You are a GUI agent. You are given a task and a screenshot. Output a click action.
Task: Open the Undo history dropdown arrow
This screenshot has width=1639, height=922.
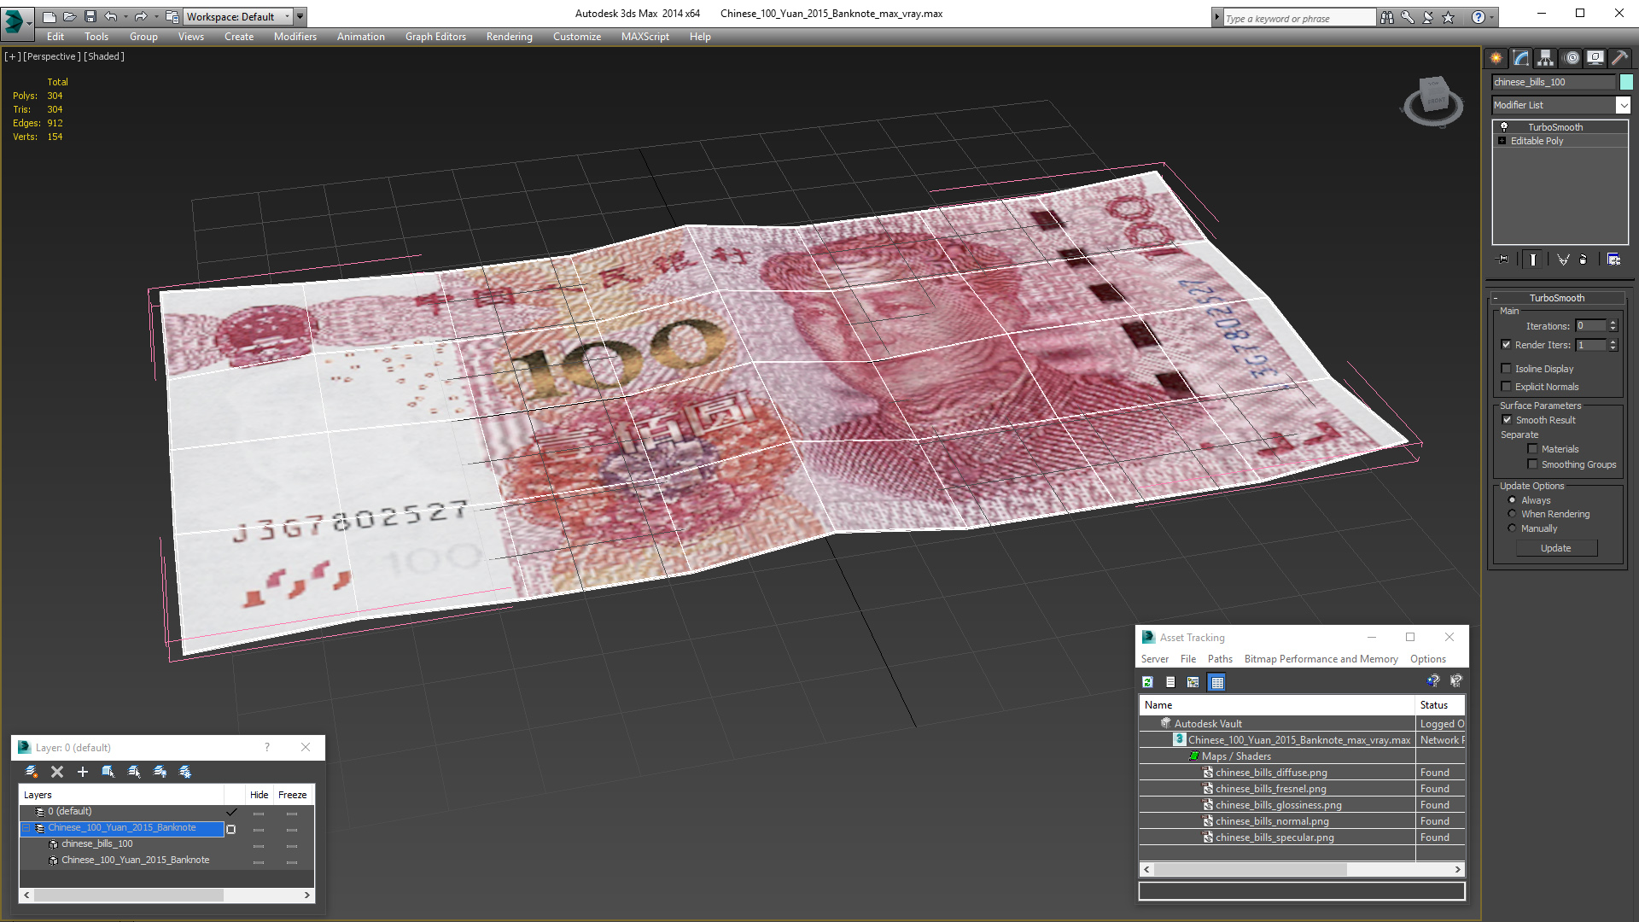click(x=125, y=16)
